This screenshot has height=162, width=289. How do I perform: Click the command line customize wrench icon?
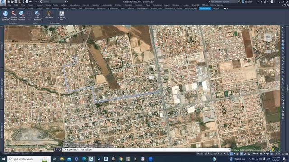pyautogui.click(x=60, y=150)
